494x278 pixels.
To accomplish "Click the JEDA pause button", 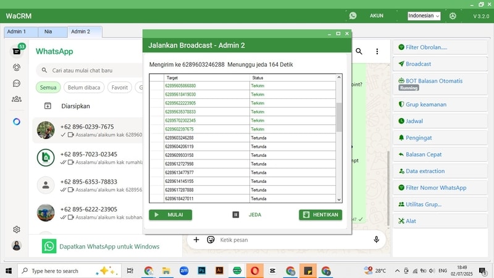I will pyautogui.click(x=246, y=214).
